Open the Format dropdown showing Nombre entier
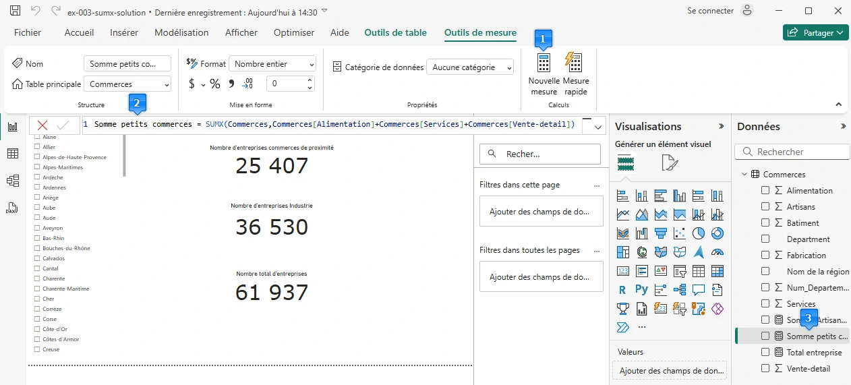 point(272,64)
